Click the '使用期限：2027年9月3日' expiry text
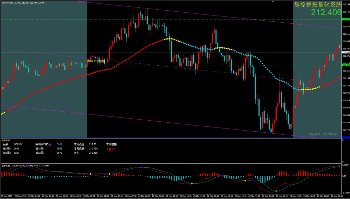 click(x=325, y=134)
